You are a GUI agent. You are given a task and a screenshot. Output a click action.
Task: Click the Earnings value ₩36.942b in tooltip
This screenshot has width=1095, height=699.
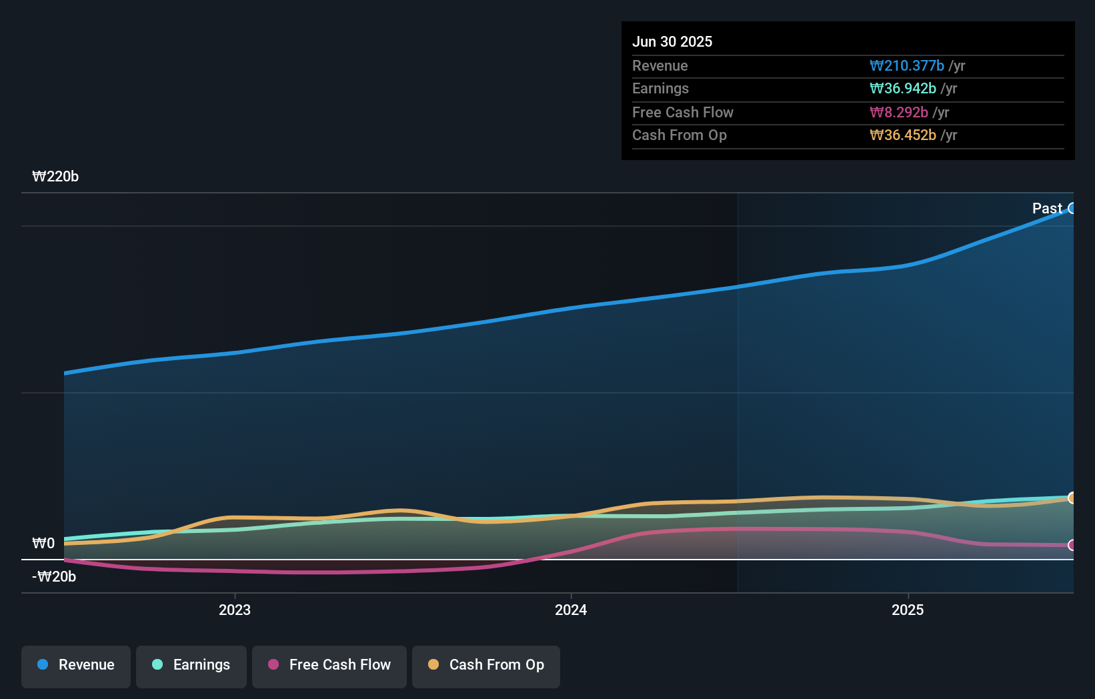click(x=902, y=88)
